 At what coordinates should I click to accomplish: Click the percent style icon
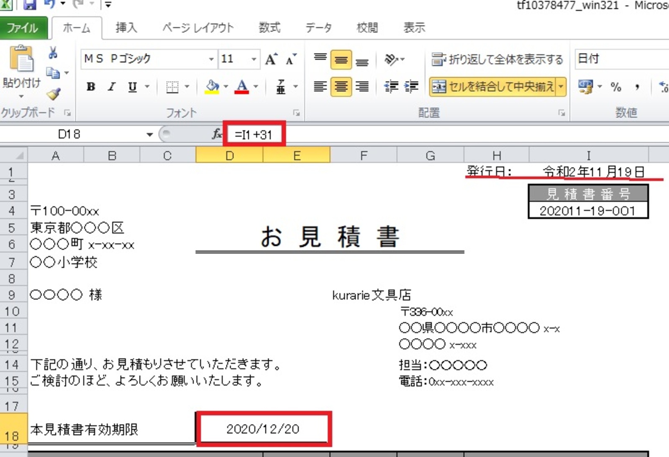(x=615, y=87)
